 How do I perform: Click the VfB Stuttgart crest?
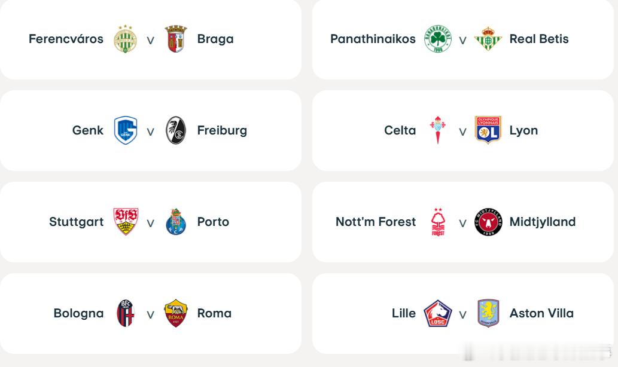pyautogui.click(x=125, y=222)
